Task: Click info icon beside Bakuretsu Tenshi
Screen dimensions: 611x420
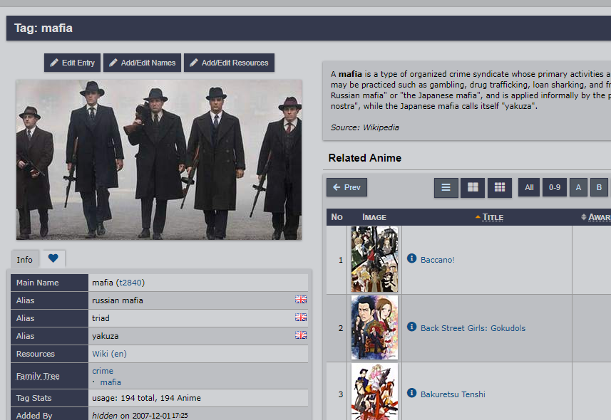Action: click(x=411, y=393)
